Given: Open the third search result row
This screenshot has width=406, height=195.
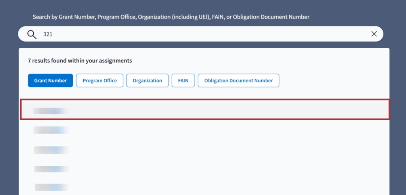Looking at the screenshot, I should coord(205,150).
